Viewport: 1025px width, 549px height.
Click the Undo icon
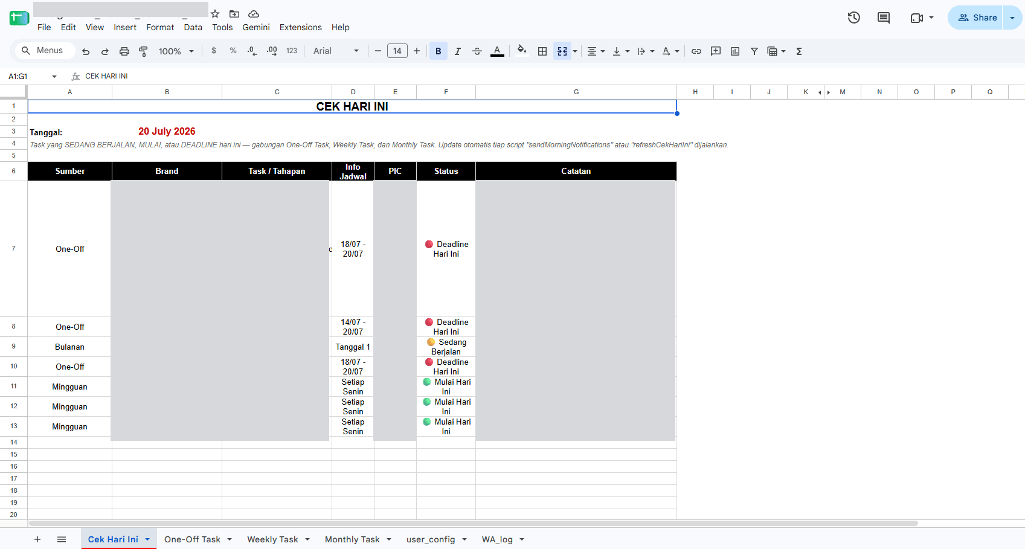coord(86,51)
